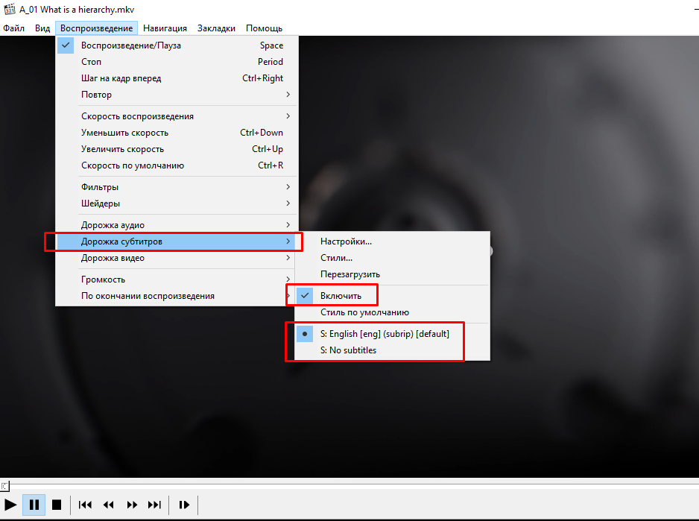The width and height of the screenshot is (699, 521).
Task: Expand the Дорожка аудио submenu
Action: 177,225
